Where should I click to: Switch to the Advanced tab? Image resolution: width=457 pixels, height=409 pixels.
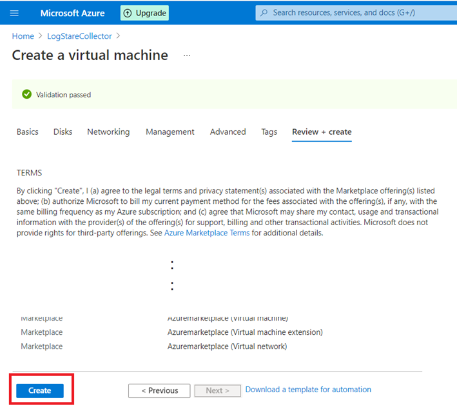pyautogui.click(x=228, y=132)
